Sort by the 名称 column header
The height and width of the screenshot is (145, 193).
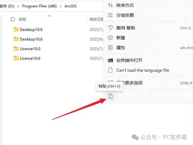(22, 19)
